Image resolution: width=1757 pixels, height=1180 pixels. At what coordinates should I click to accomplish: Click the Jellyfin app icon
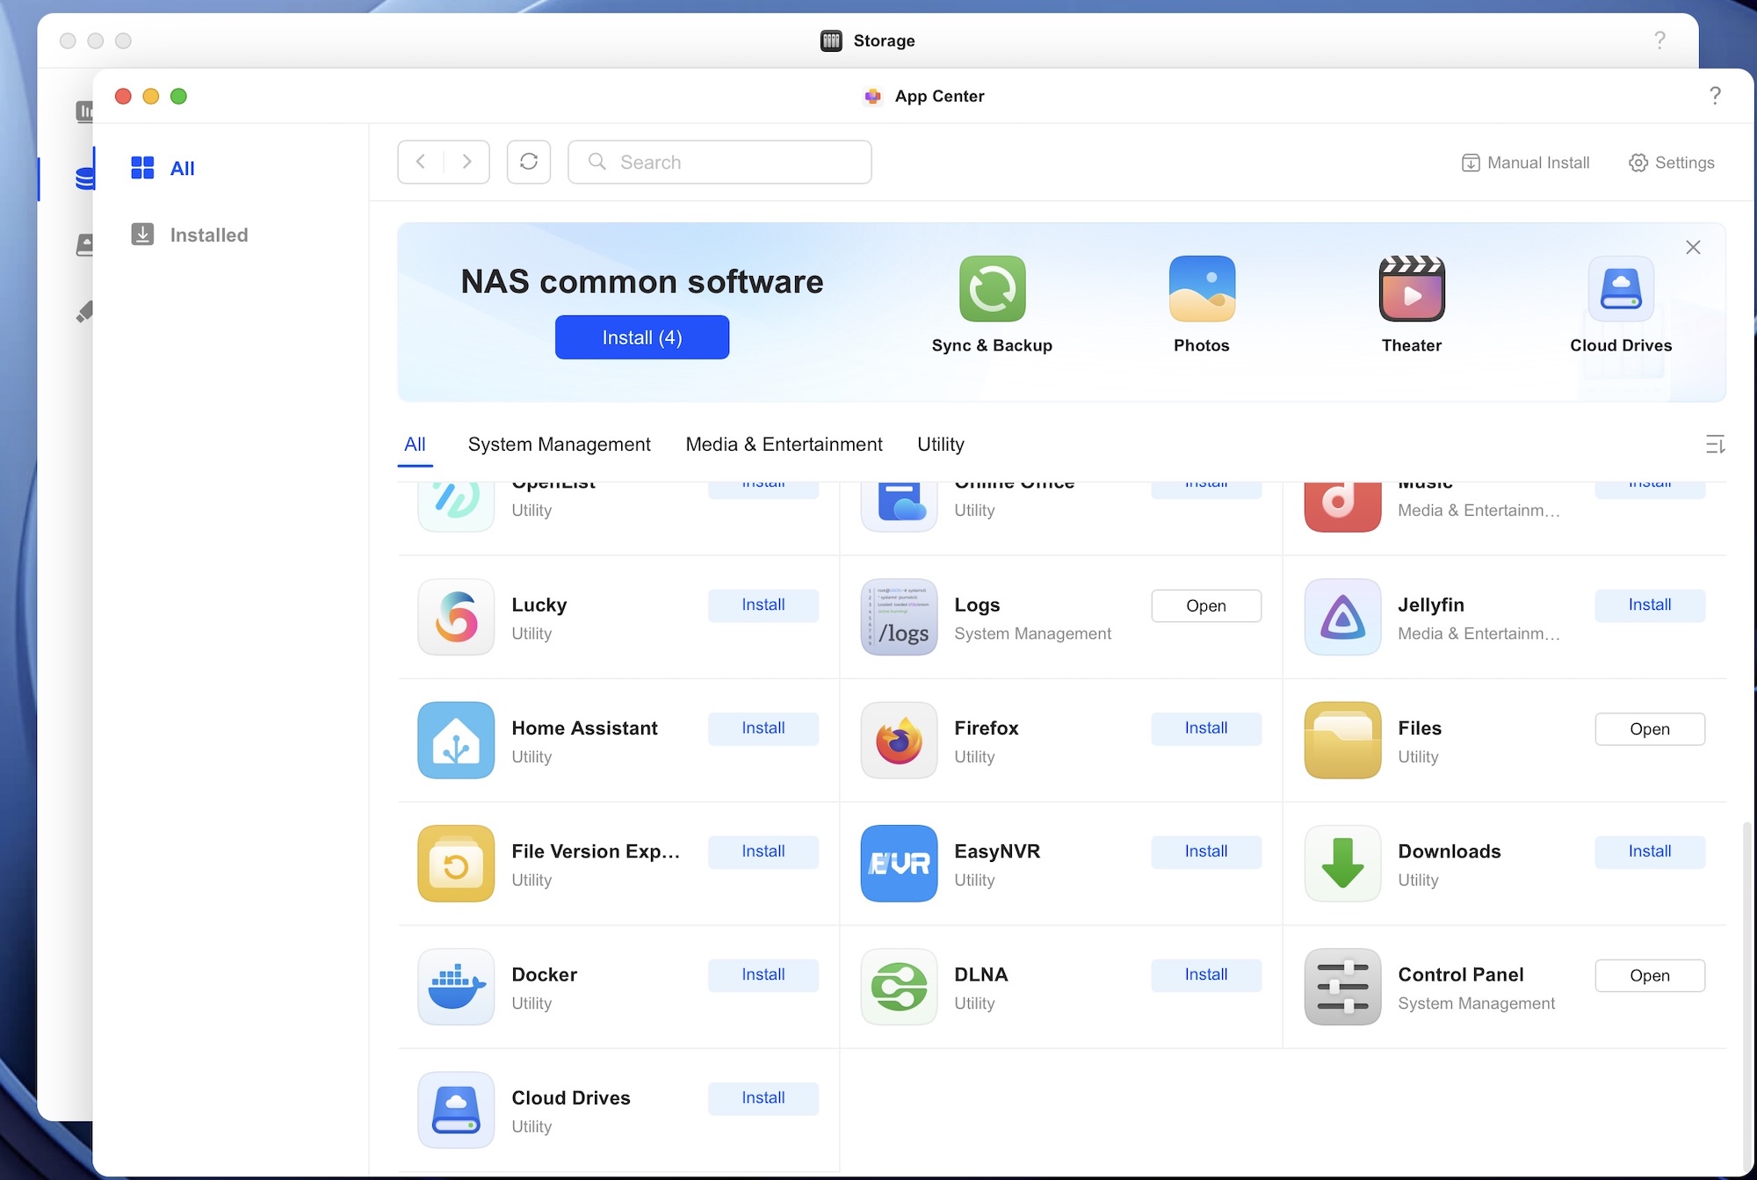(x=1341, y=618)
